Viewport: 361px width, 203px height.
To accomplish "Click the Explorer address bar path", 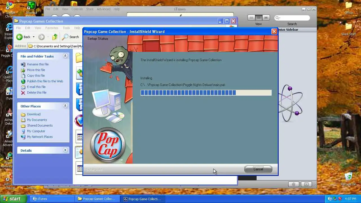I will point(58,46).
